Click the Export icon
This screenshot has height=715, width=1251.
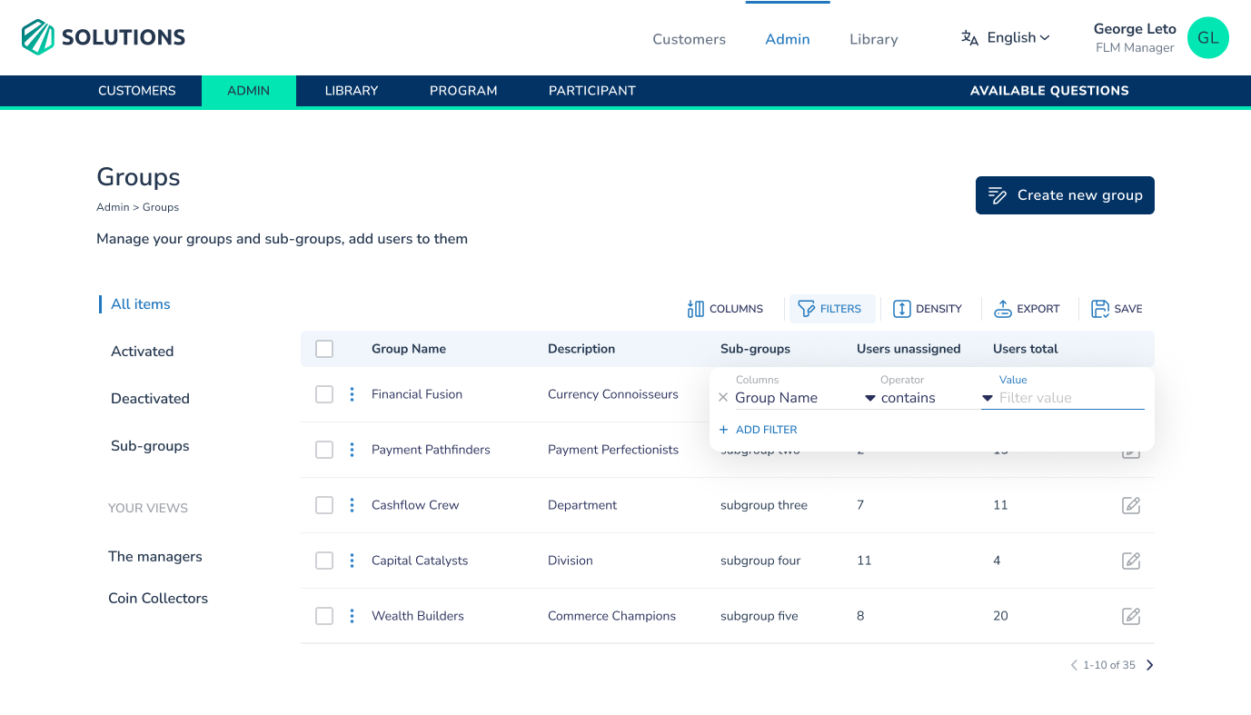pyautogui.click(x=1003, y=309)
